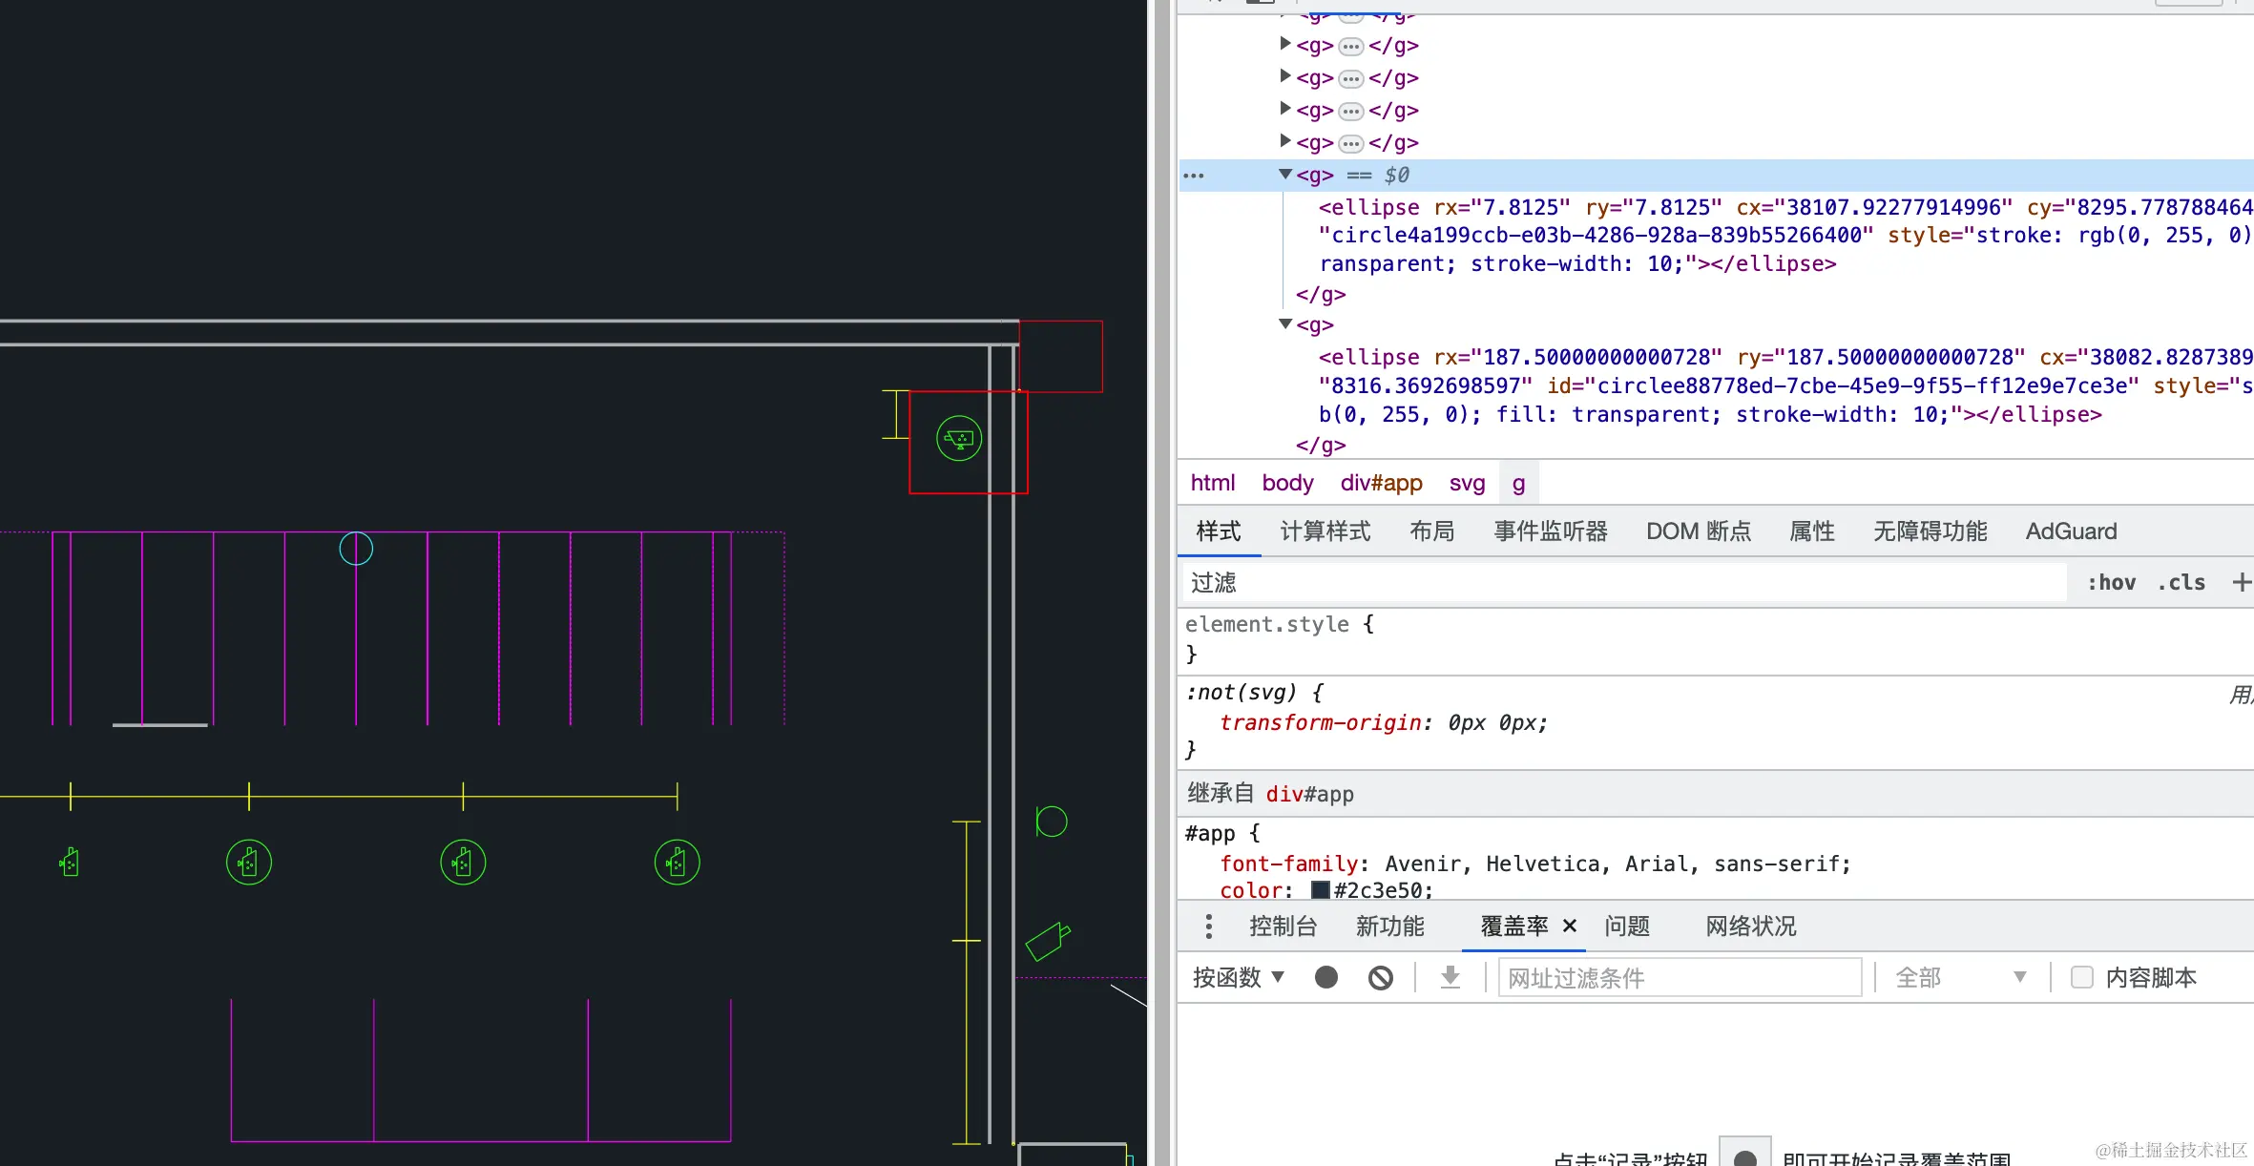This screenshot has width=2254, height=1166.
Task: Toggle the 内容脚本 checkbox
Action: (2081, 977)
